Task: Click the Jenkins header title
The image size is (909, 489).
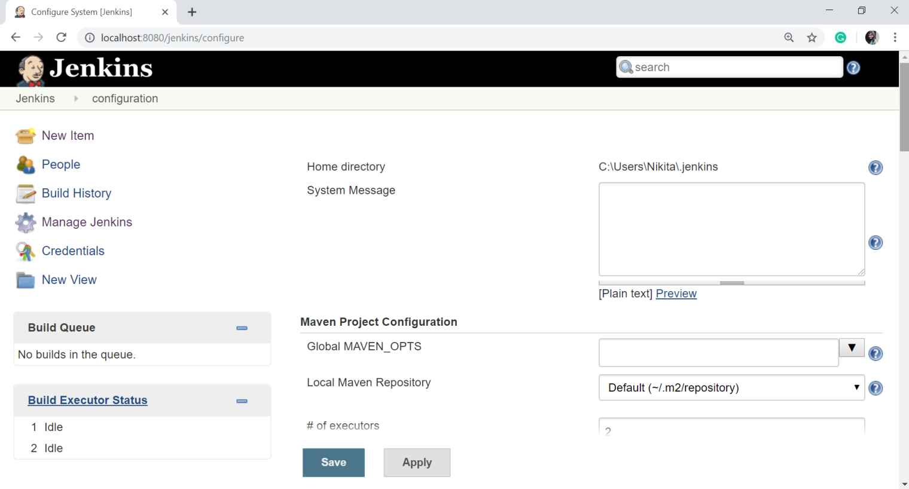Action: point(101,68)
